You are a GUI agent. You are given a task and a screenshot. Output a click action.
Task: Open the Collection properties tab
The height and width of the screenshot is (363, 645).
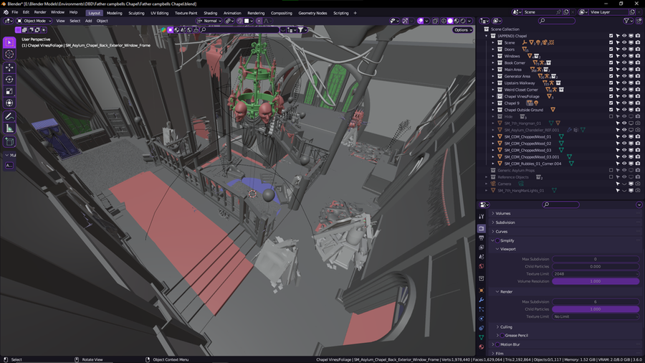pos(482,278)
